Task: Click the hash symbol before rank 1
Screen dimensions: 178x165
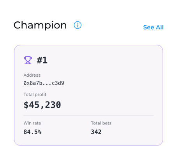Action: pyautogui.click(x=39, y=60)
